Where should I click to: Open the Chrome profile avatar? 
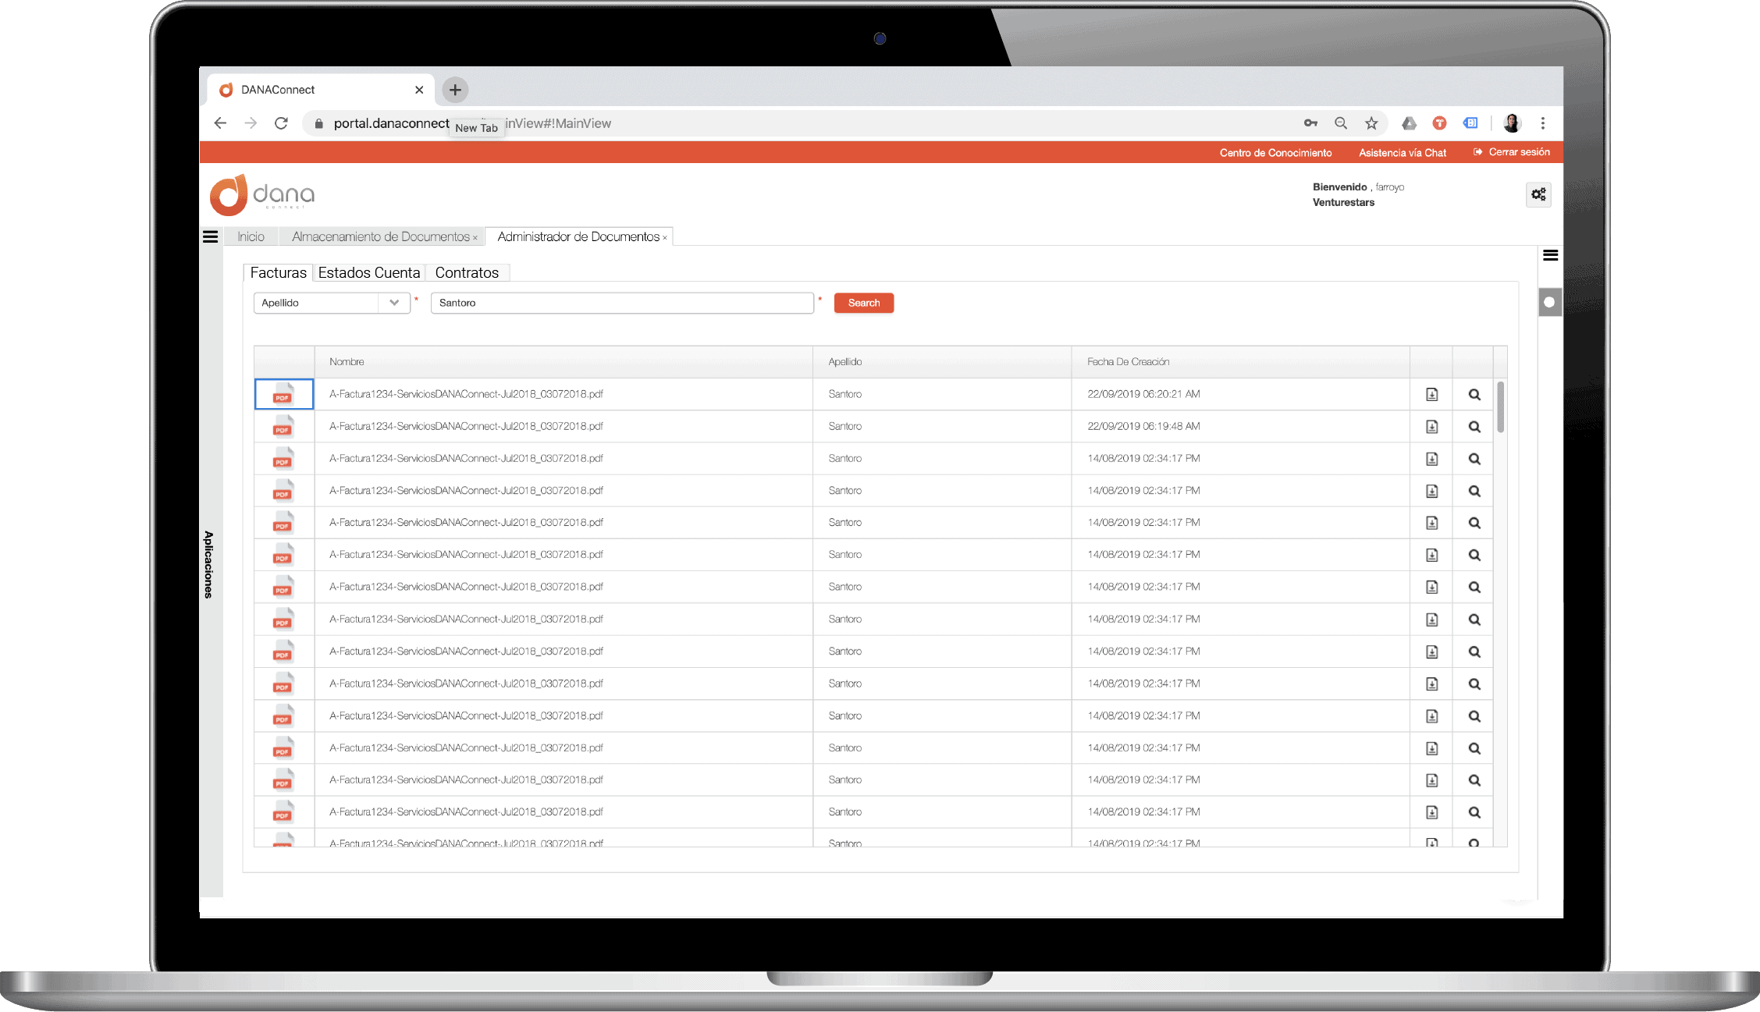[1512, 123]
